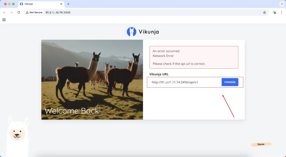Click the address bar URL
Image resolution: width=286 pixels, height=157 pixels.
pyautogui.click(x=58, y=12)
